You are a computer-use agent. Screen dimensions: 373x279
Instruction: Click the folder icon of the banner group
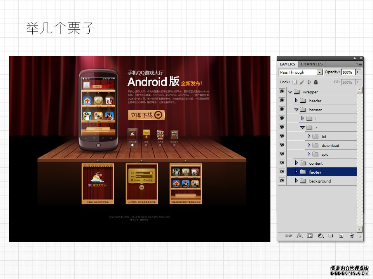tap(303, 110)
